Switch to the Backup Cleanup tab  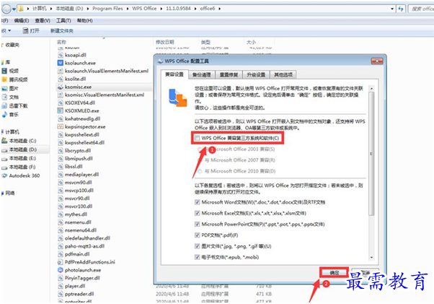tap(202, 75)
